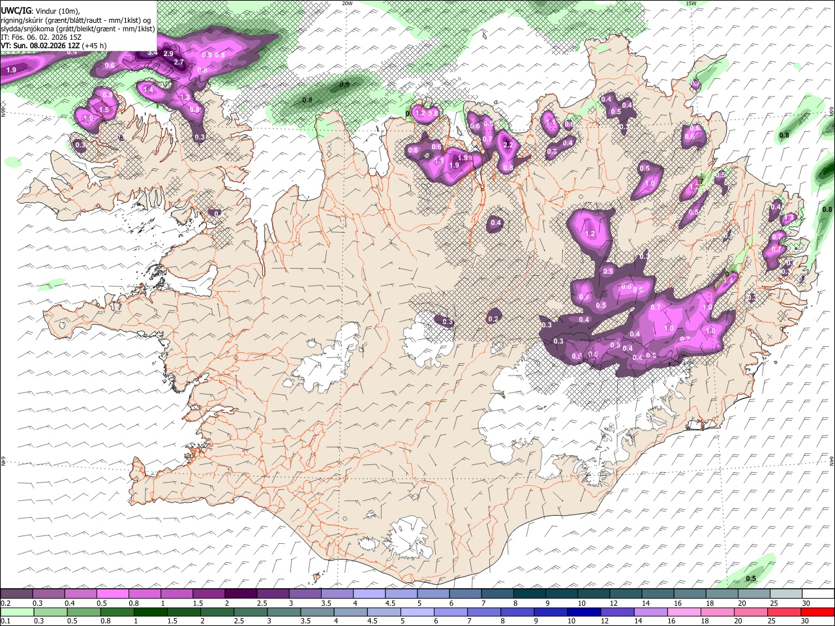Screen dimensions: 835x626
Task: Select the "rigning/skúrir" legend description line
Action: point(76,20)
